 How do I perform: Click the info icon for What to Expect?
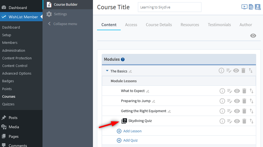click(x=222, y=91)
